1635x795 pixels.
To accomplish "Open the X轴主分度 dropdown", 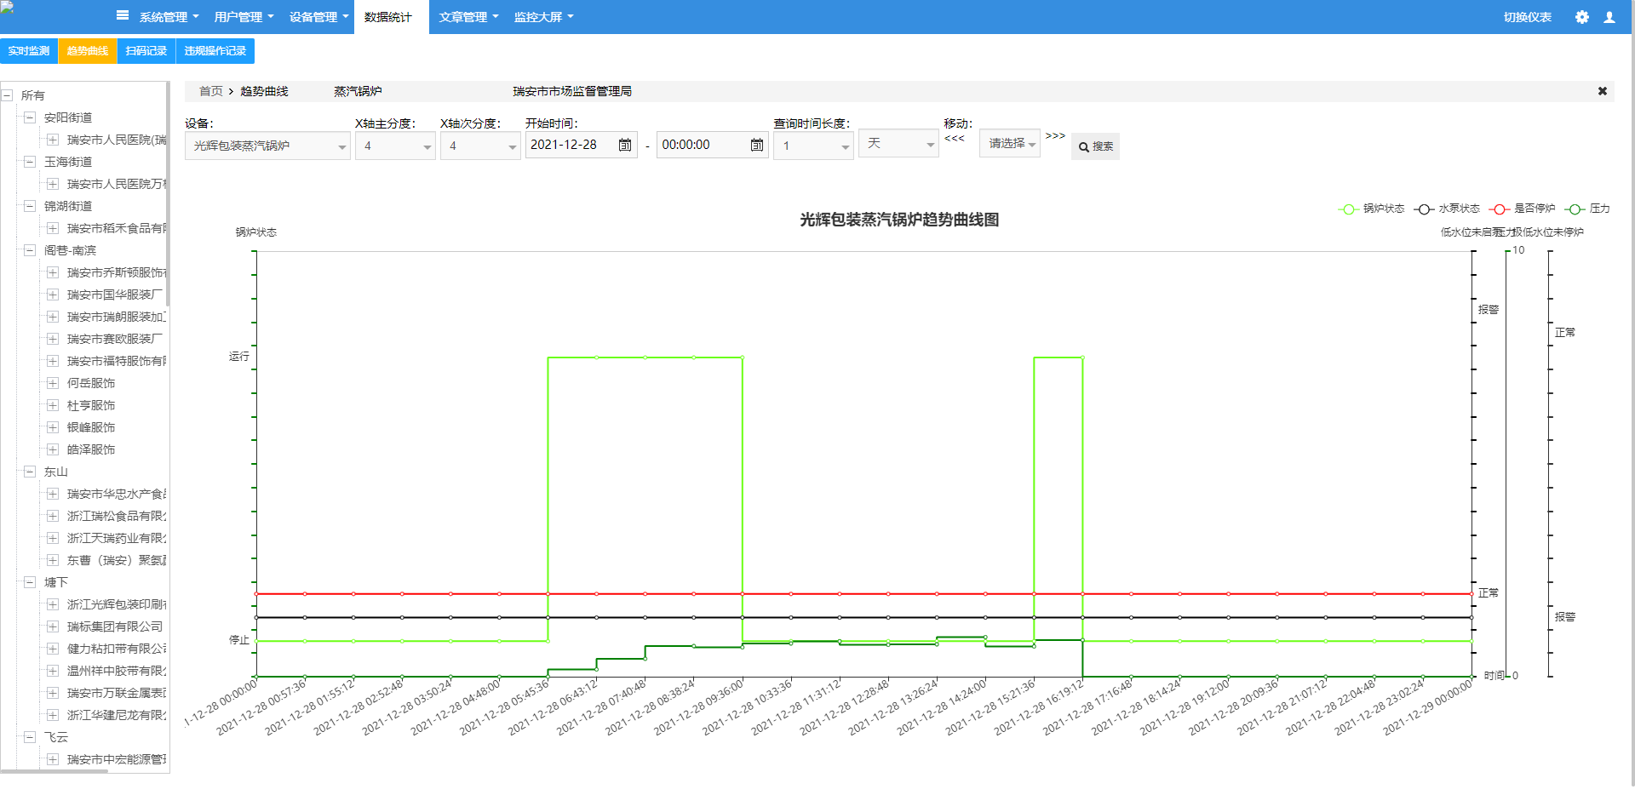I will [395, 146].
